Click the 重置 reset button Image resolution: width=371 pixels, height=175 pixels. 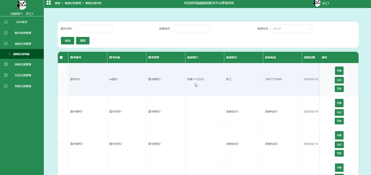click(83, 41)
